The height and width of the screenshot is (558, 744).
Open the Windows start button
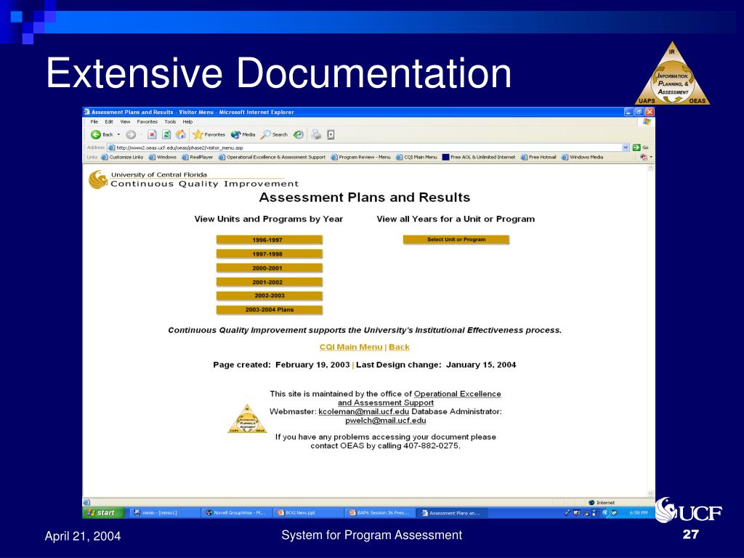104,513
